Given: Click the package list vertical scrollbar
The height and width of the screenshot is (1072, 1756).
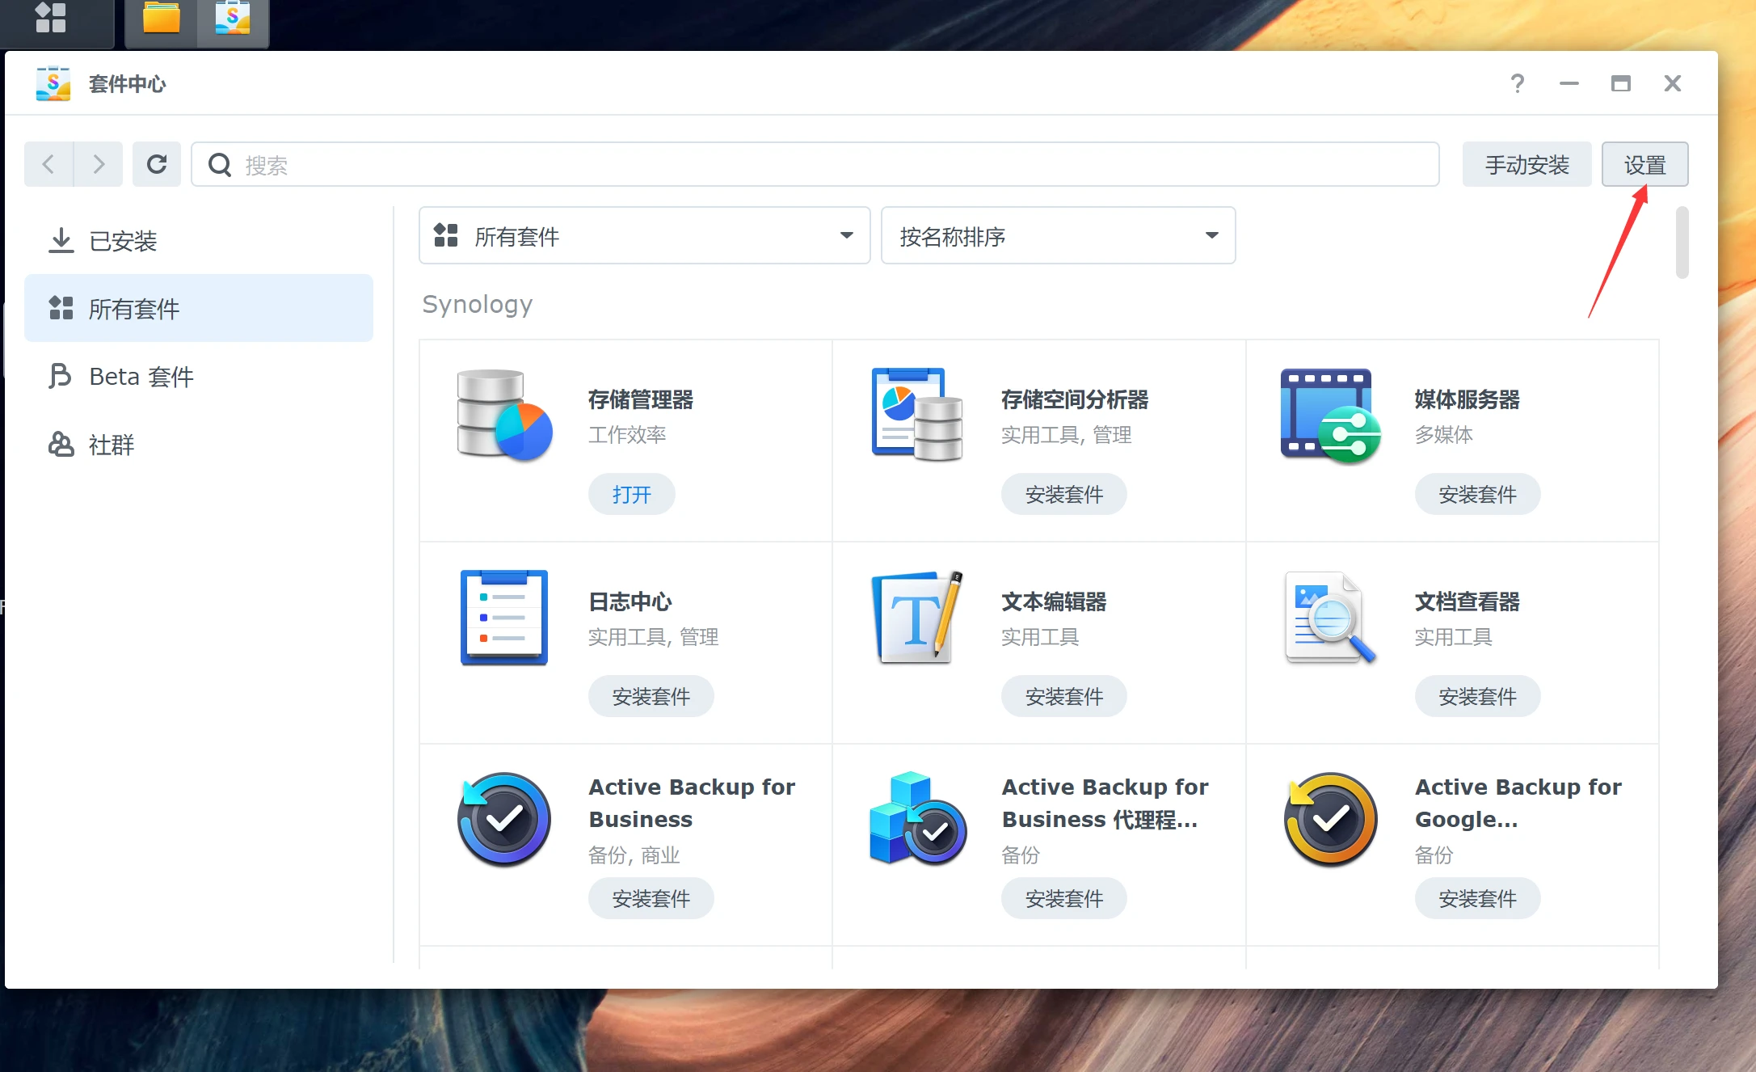Looking at the screenshot, I should [1682, 243].
